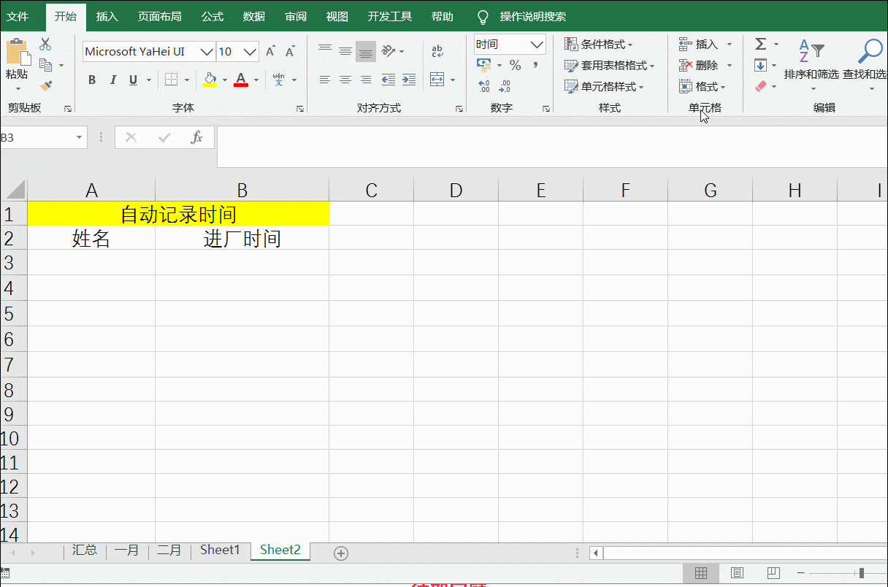The width and height of the screenshot is (888, 587).
Task: Switch to the 插入 ribbon tab
Action: (107, 16)
